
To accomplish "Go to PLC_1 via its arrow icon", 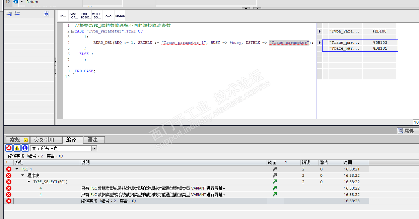I will 275,169.
